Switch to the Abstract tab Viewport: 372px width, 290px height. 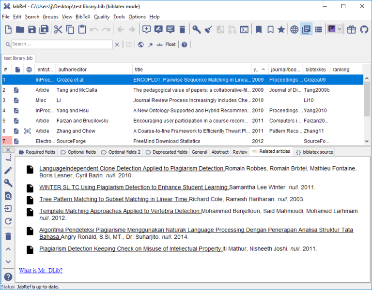pyautogui.click(x=220, y=152)
